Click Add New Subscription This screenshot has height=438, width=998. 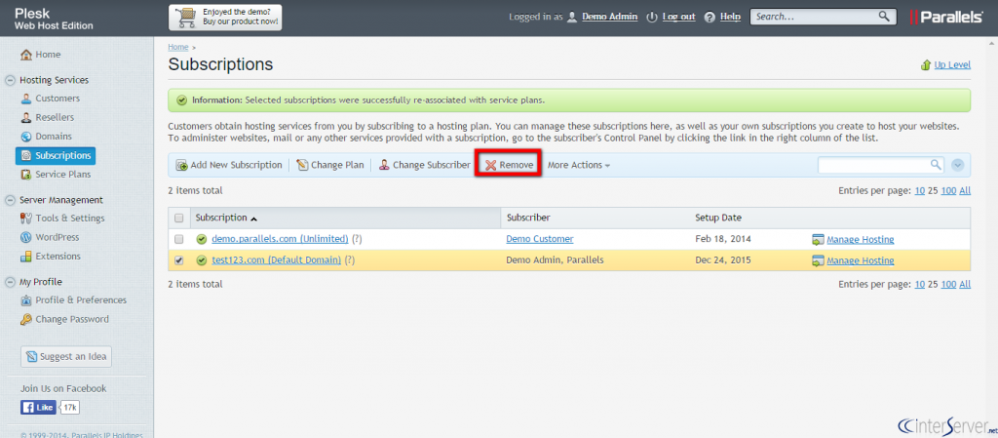click(228, 165)
